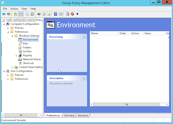The image size is (173, 124).
Task: Sort by the Order column header
Action: tap(124, 33)
